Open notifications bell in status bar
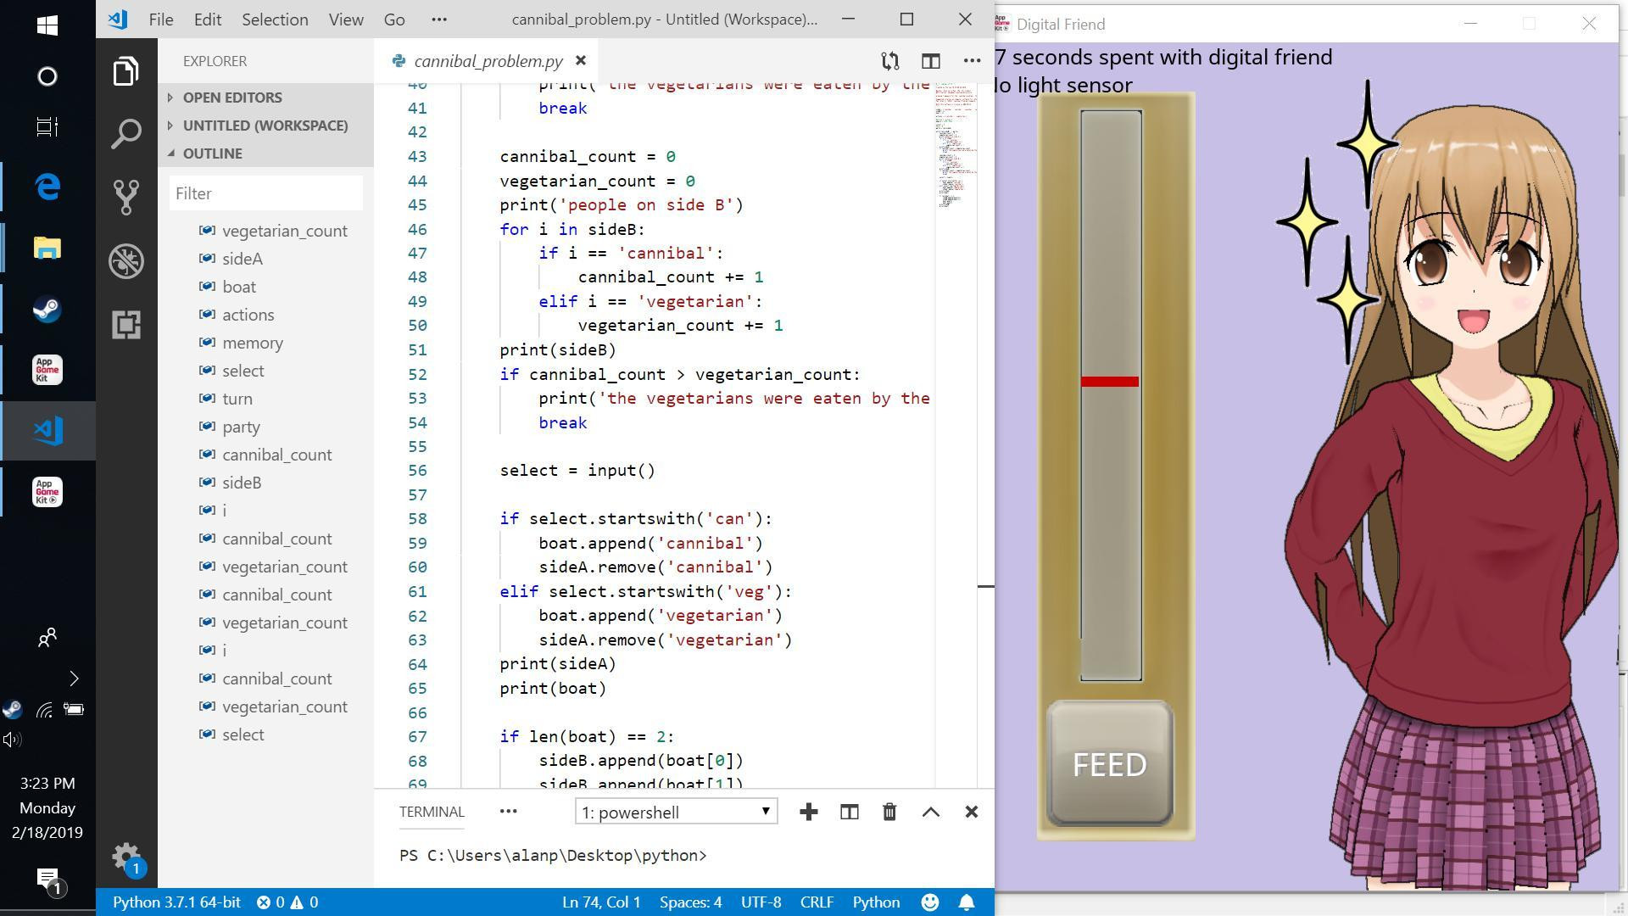This screenshot has width=1628, height=916. (x=966, y=902)
